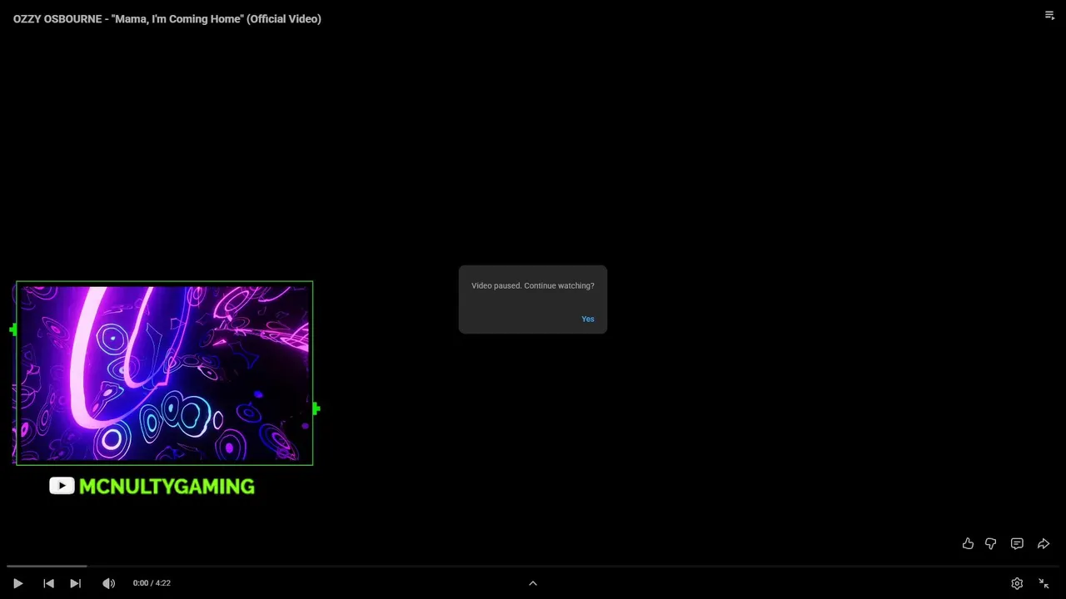The image size is (1066, 599).
Task: Click the video title text
Action: [167, 18]
